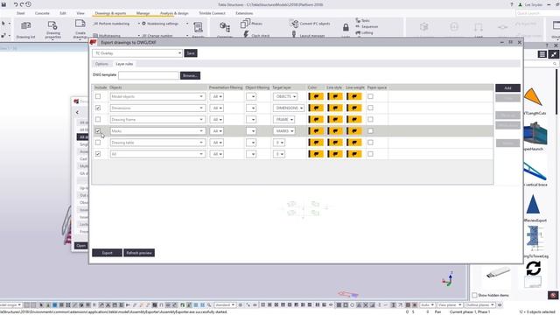Open the Organizer ribbon icon
This screenshot has height=315, width=560.
(225, 27)
